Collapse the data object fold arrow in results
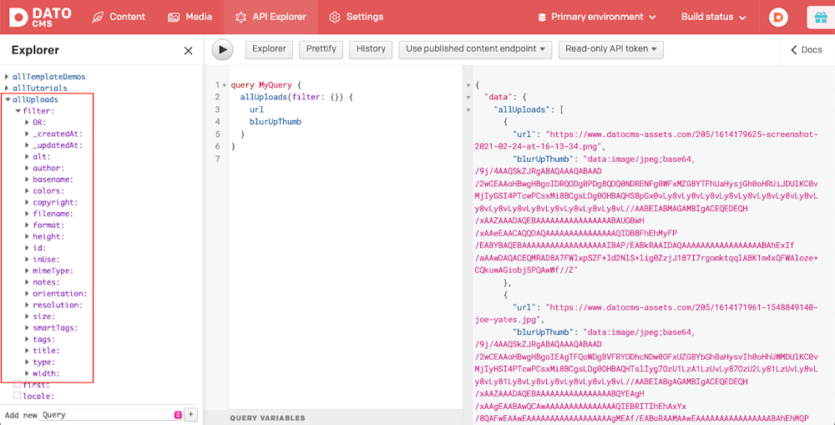Screen dimensions: 835x425 (468, 98)
